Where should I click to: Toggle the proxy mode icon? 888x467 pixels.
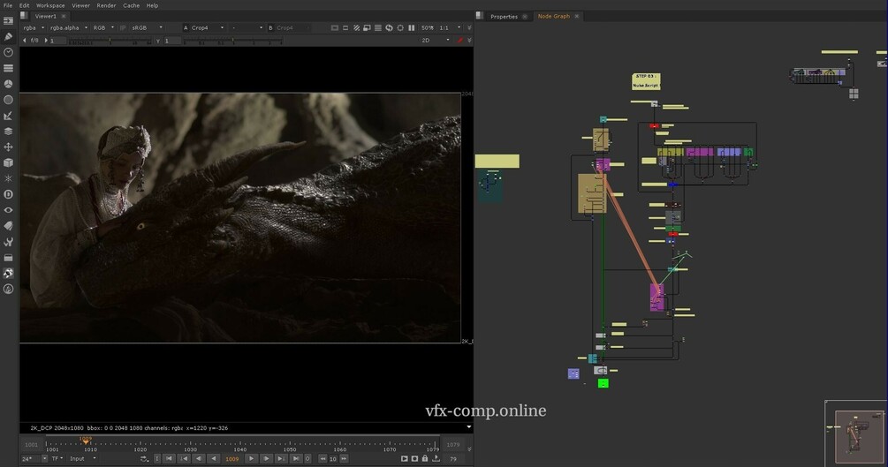[x=367, y=27]
